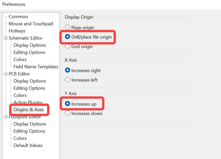
Task: Open Default Values under Footprint Editor
Action: tap(28, 145)
